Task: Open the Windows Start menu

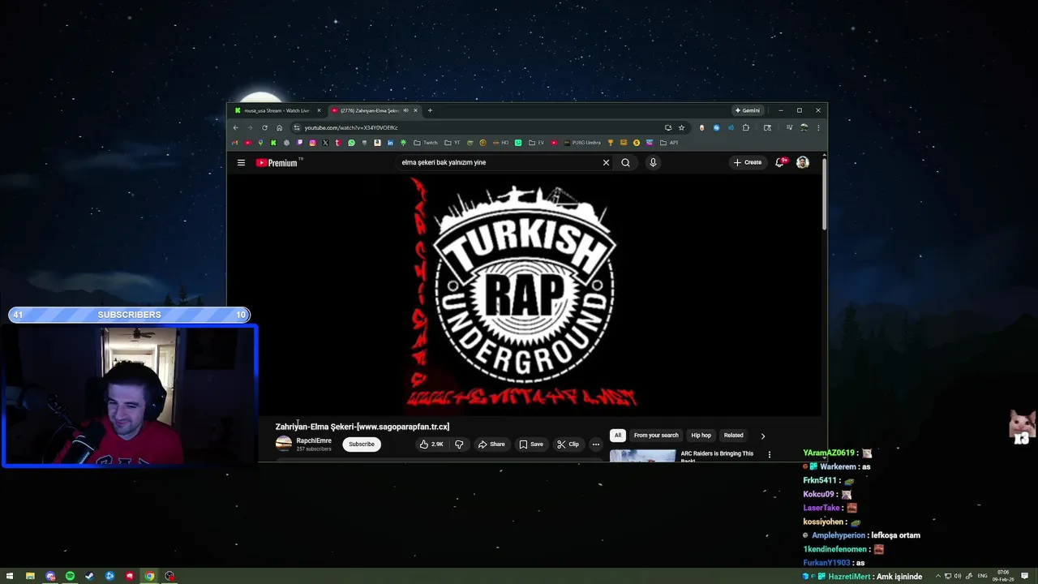Action: [x=10, y=576]
